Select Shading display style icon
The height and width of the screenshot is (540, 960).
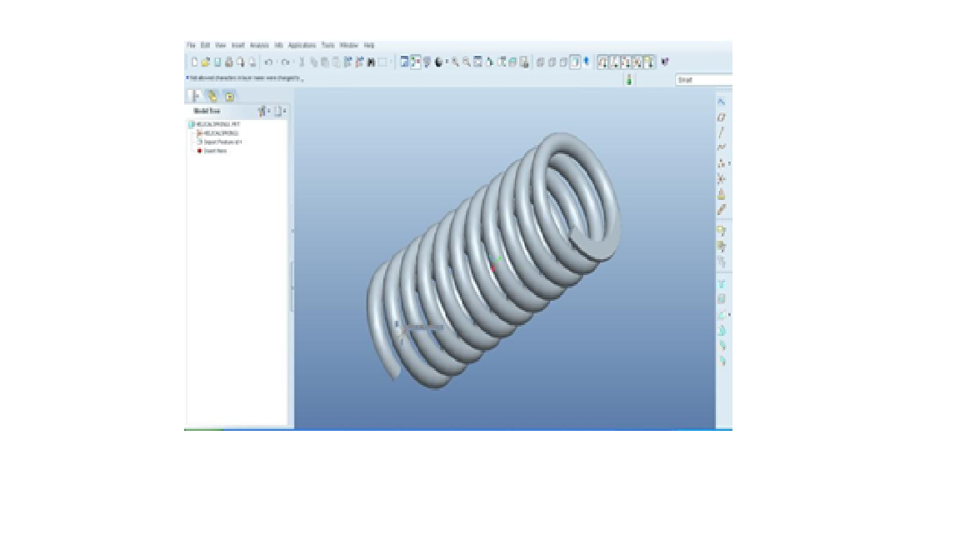[x=575, y=62]
